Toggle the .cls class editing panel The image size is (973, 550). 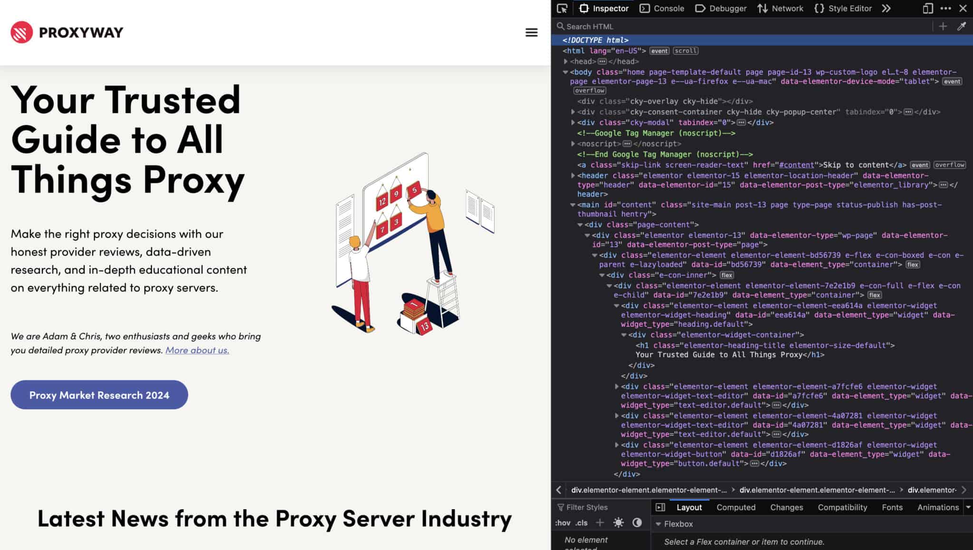point(582,522)
